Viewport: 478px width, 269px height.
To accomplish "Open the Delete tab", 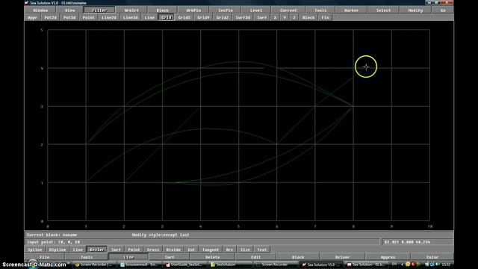I will pos(212,257).
